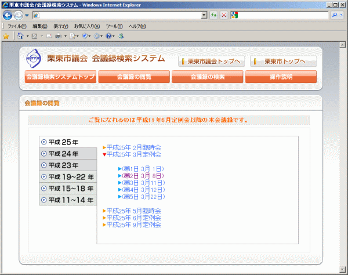Expand 平成25年 5月臨時会 entry
The image size is (348, 275).
[132, 211]
